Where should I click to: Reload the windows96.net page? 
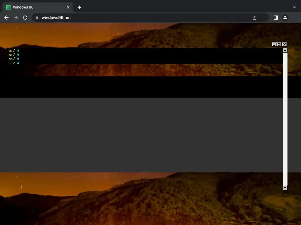coord(25,18)
